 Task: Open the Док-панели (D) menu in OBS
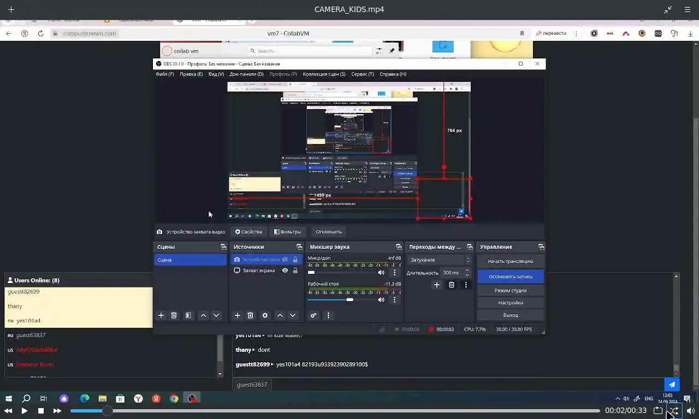(246, 74)
